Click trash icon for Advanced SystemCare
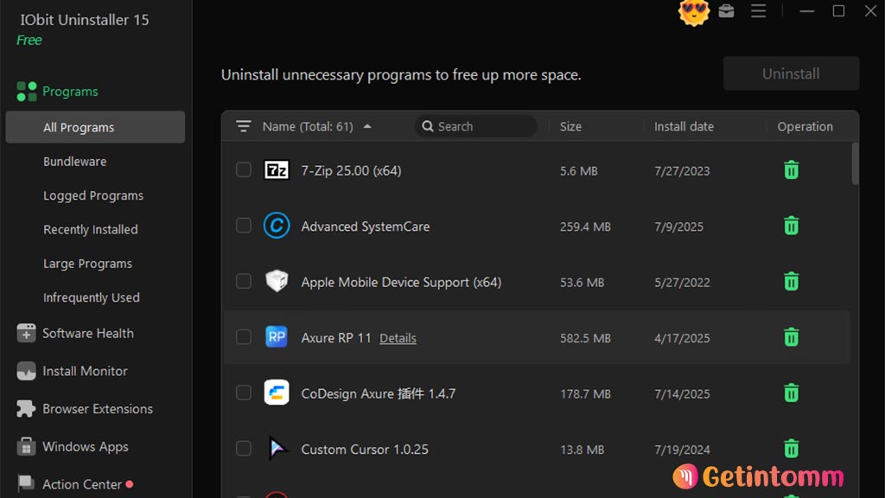Screen dimensions: 885x498 tap(792, 226)
